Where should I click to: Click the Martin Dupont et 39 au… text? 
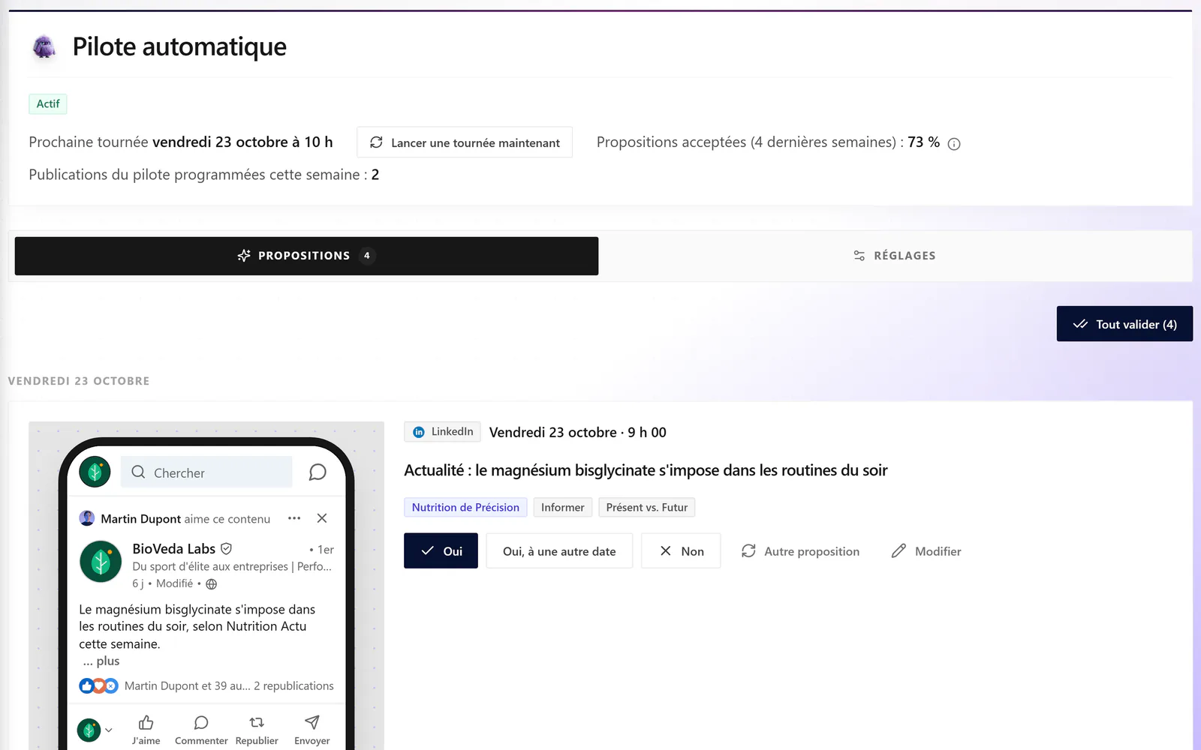[x=188, y=686]
